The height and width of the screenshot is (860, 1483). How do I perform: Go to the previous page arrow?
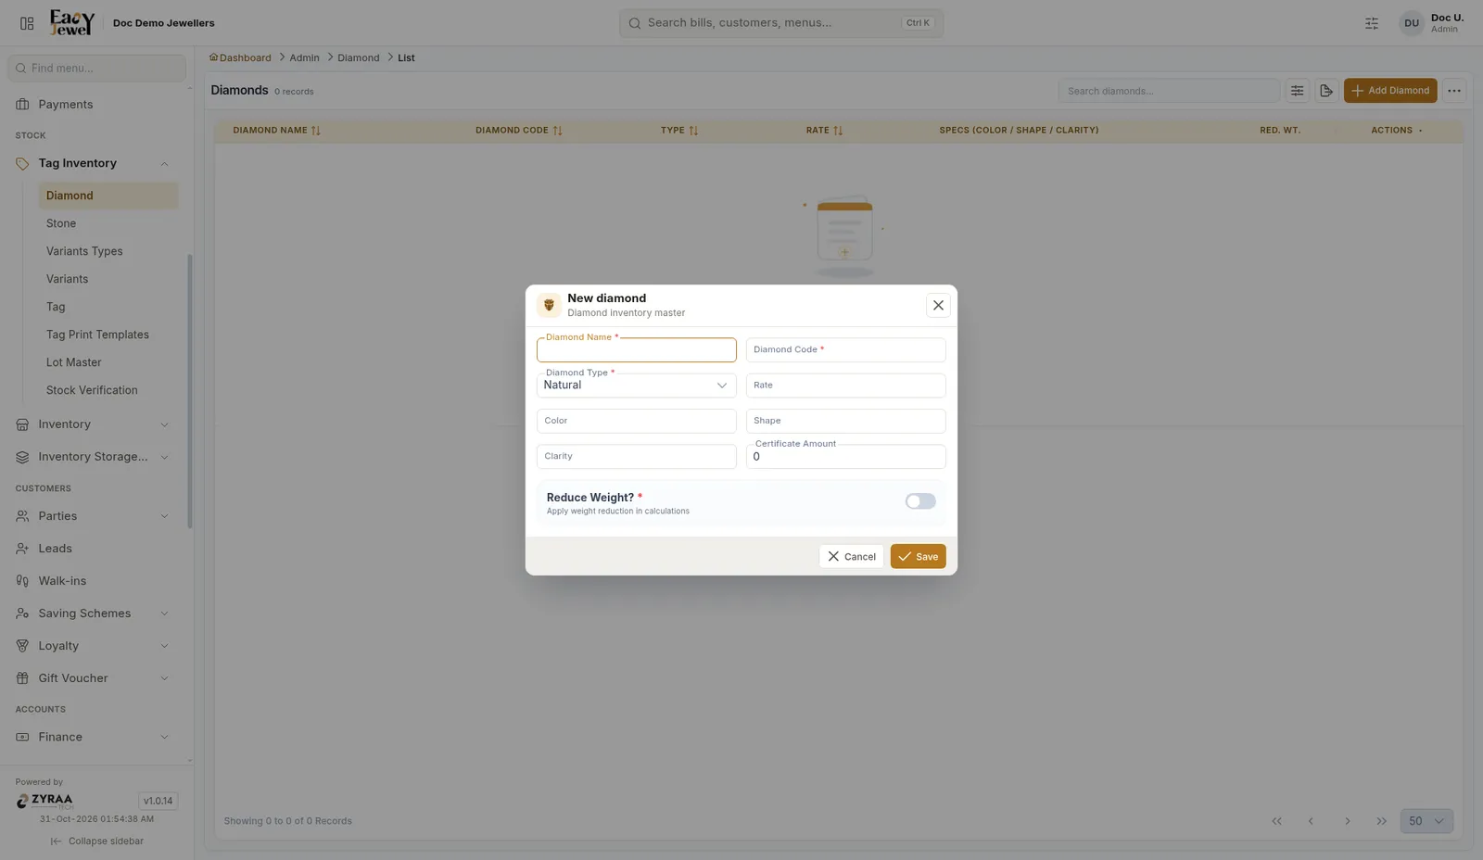click(x=1311, y=821)
